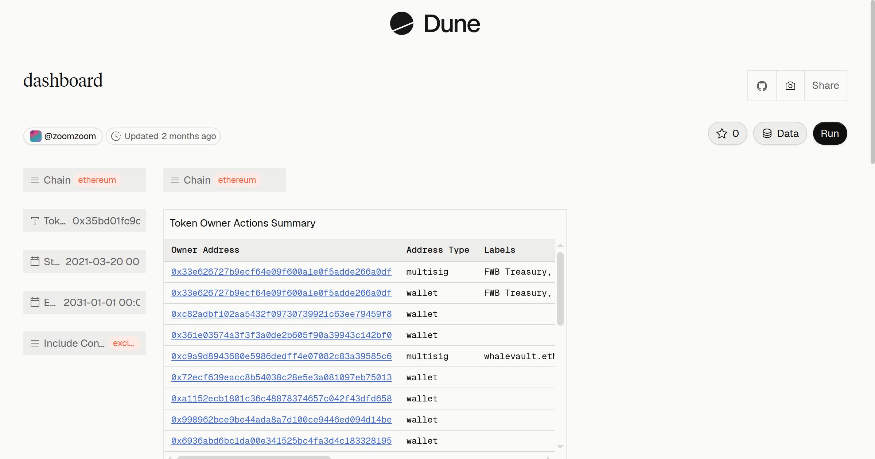875x459 pixels.
Task: Open the @zoomzoom author profile
Action: tap(63, 136)
